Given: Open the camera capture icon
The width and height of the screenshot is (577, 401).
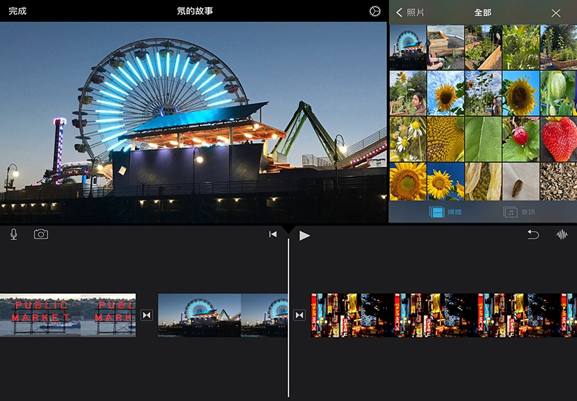Looking at the screenshot, I should (41, 235).
